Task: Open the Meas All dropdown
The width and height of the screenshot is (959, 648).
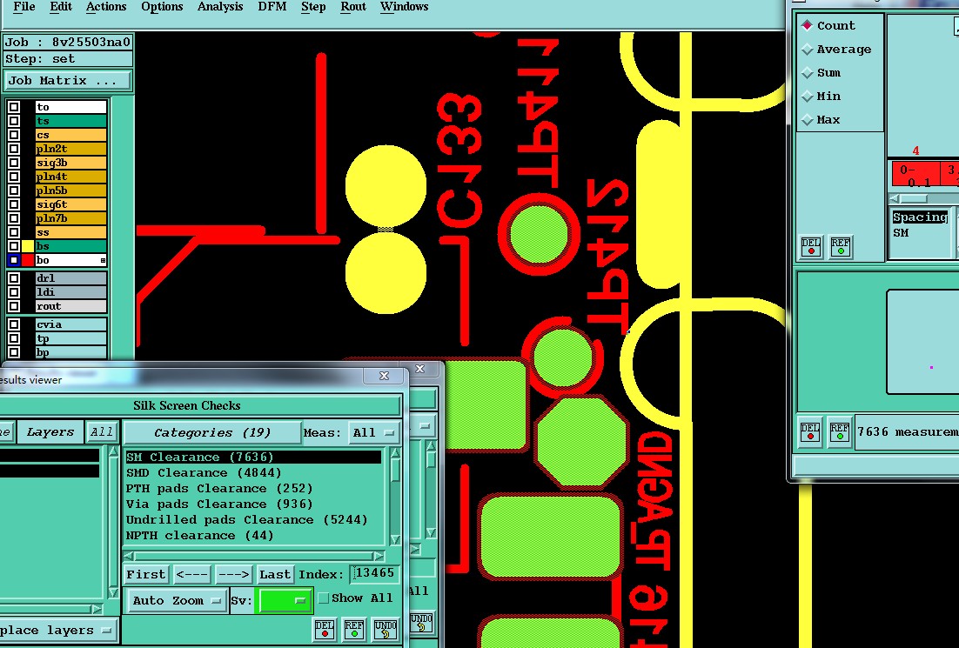Action: click(373, 433)
